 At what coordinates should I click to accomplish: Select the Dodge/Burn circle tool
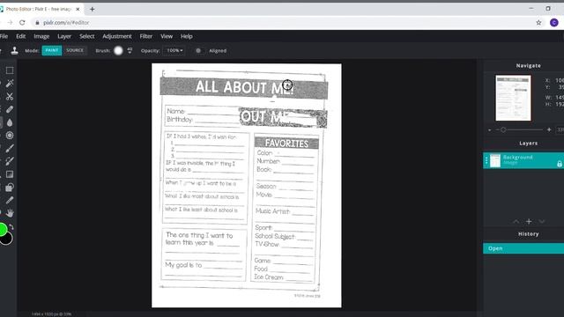(x=10, y=136)
